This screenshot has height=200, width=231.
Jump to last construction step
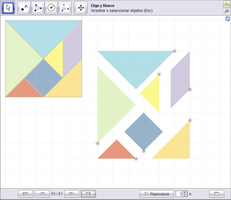click(x=88, y=194)
